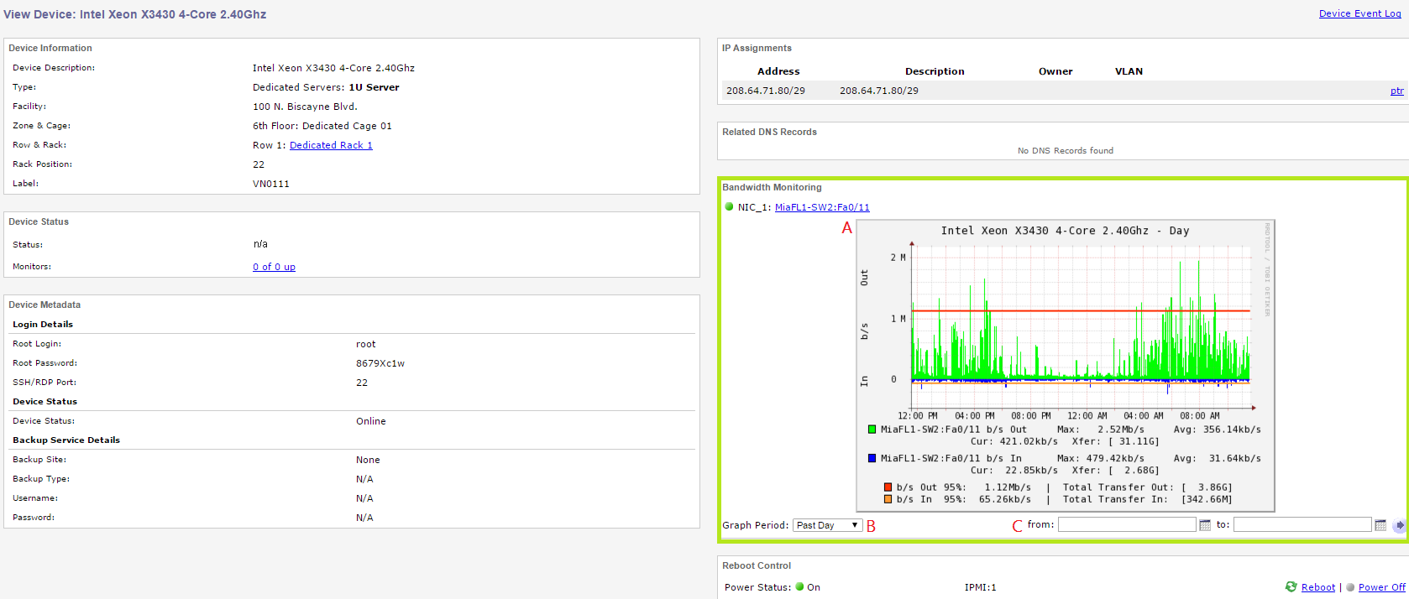1409x599 pixels.
Task: Click the Power Off link
Action: click(1382, 587)
